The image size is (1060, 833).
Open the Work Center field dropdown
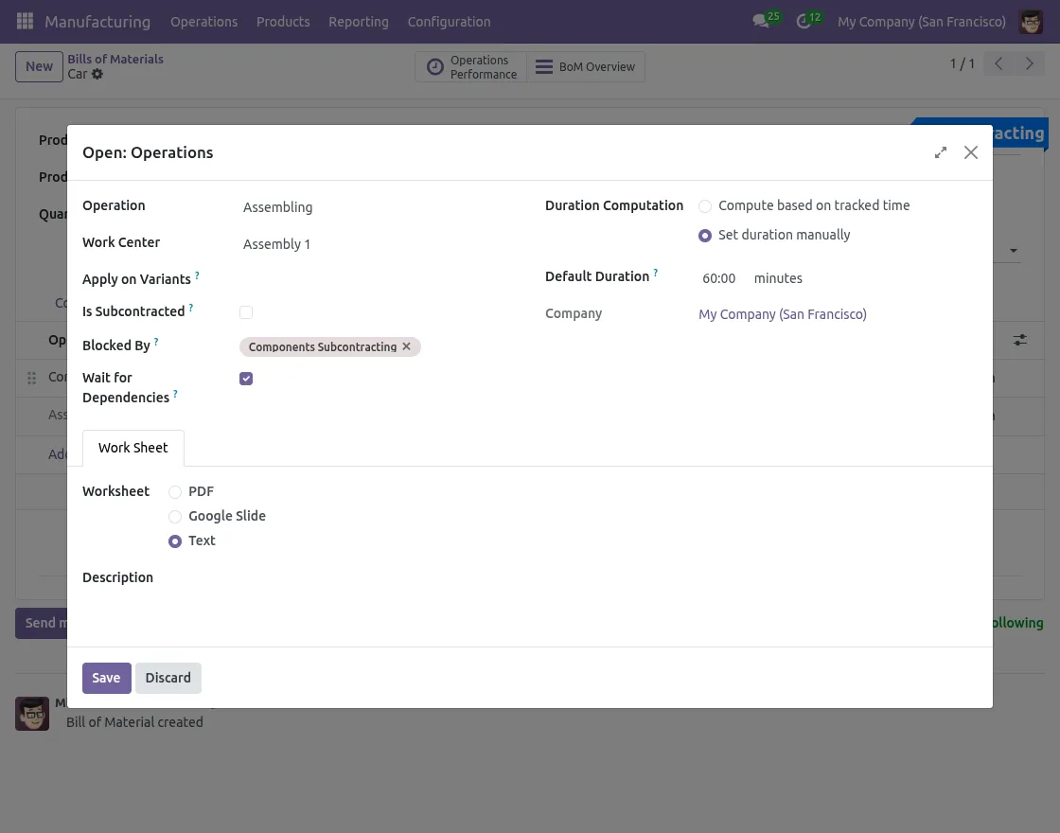tap(379, 244)
